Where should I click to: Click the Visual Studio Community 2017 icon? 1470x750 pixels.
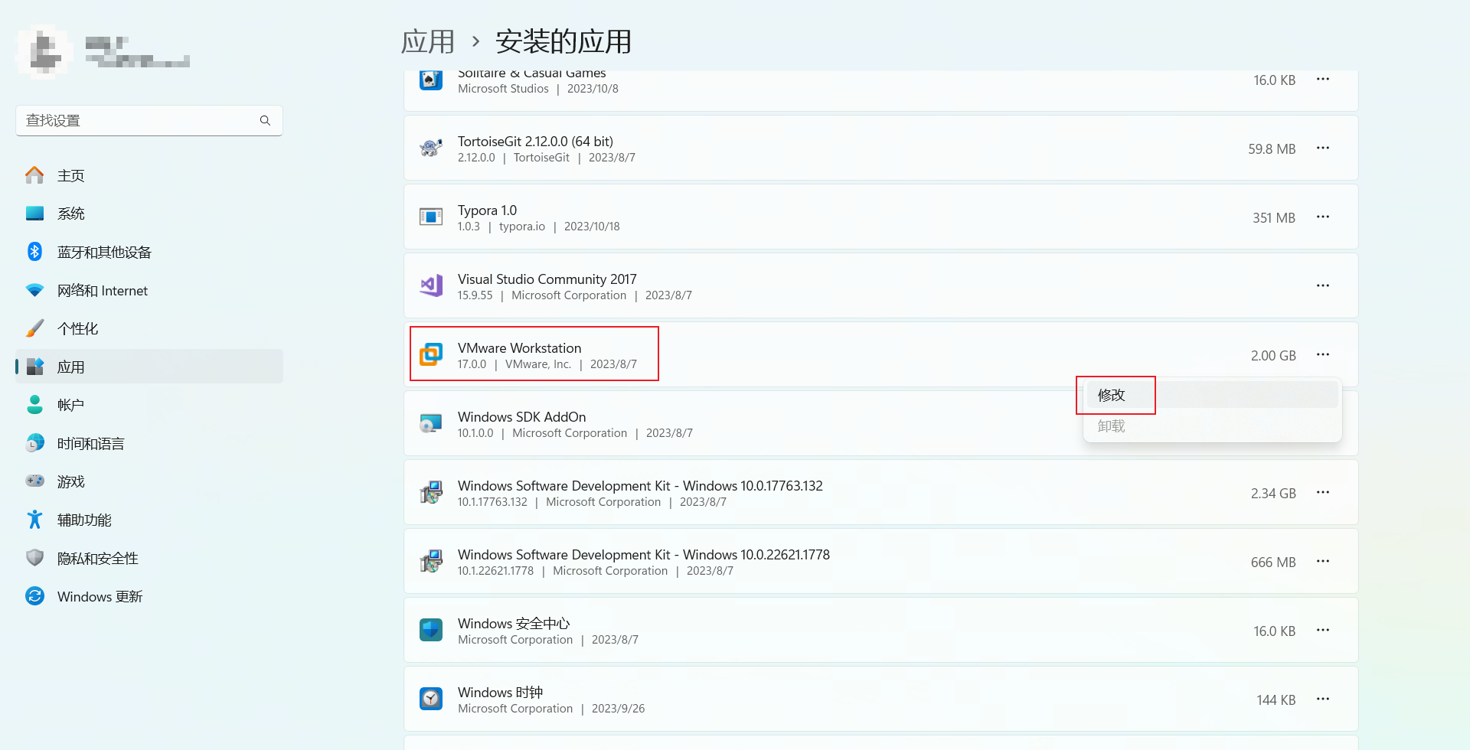(x=431, y=285)
